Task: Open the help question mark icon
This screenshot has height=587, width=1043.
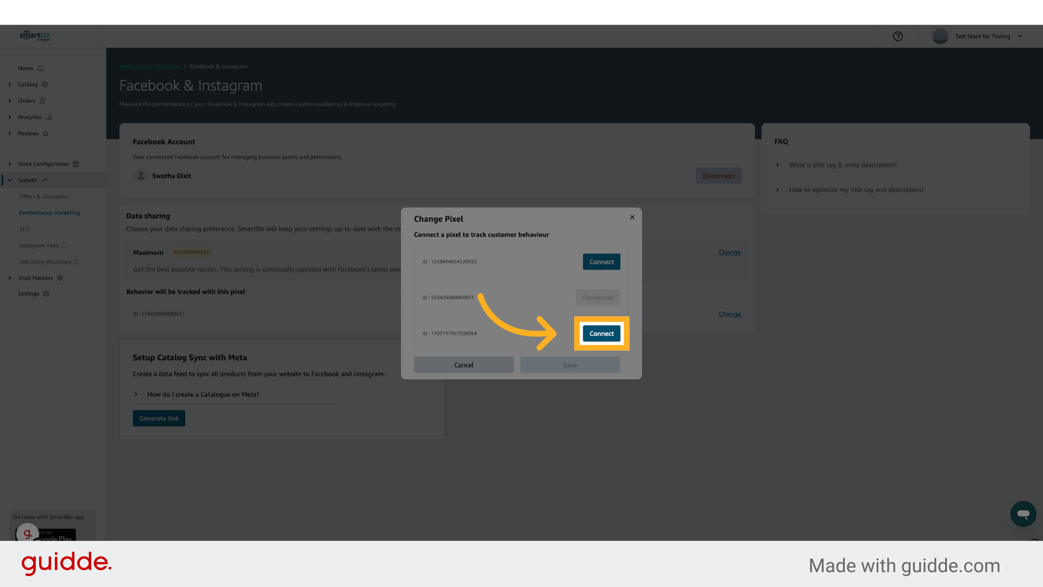Action: tap(897, 36)
